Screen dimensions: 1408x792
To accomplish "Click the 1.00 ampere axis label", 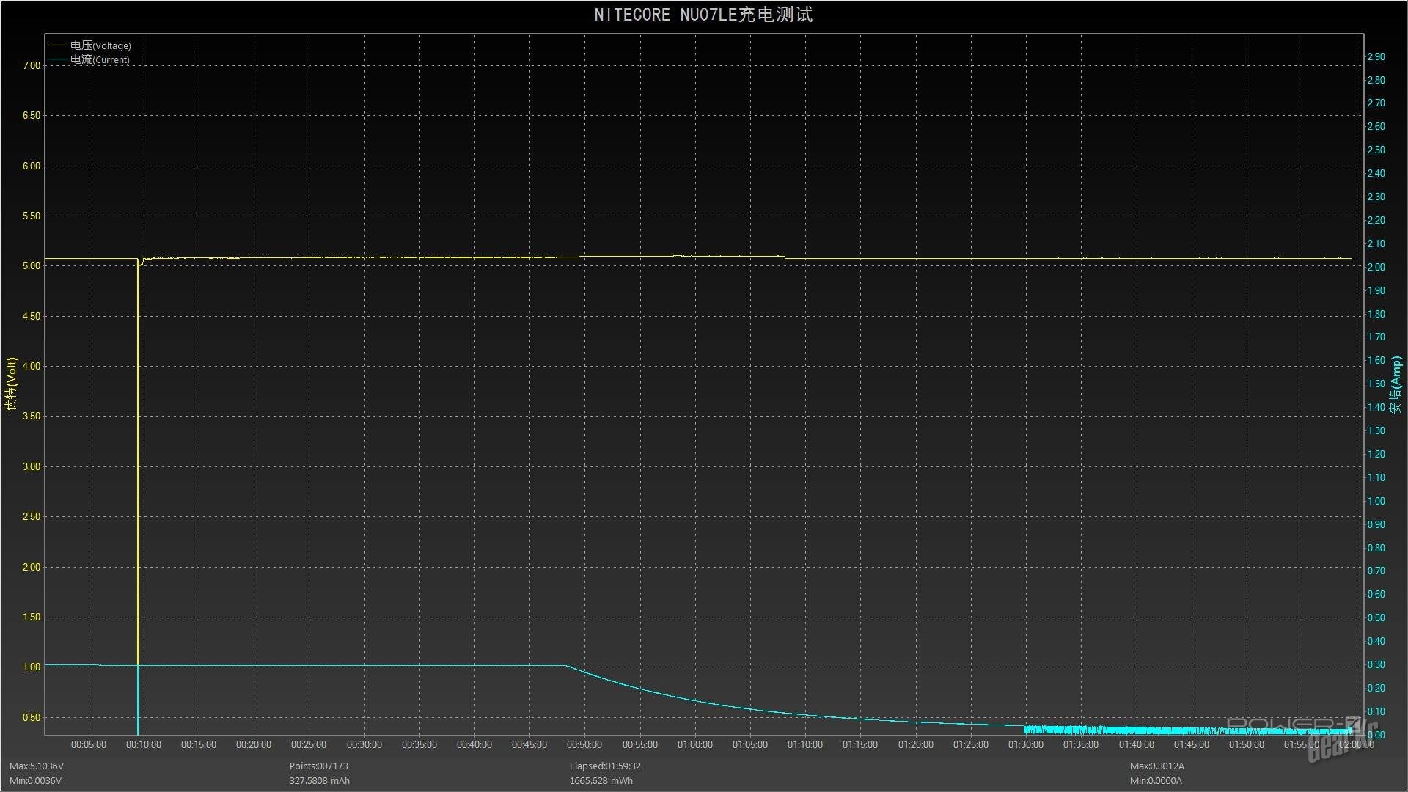I will [x=1376, y=501].
